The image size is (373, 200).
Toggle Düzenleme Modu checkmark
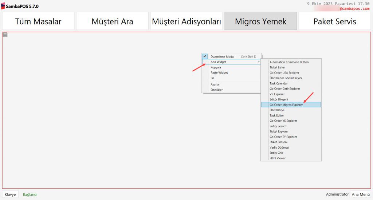[205, 56]
